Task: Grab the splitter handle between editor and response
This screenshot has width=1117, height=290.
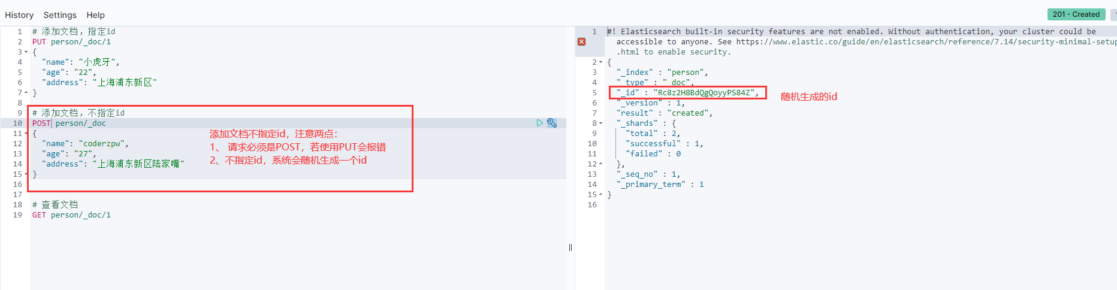Action: (570, 247)
